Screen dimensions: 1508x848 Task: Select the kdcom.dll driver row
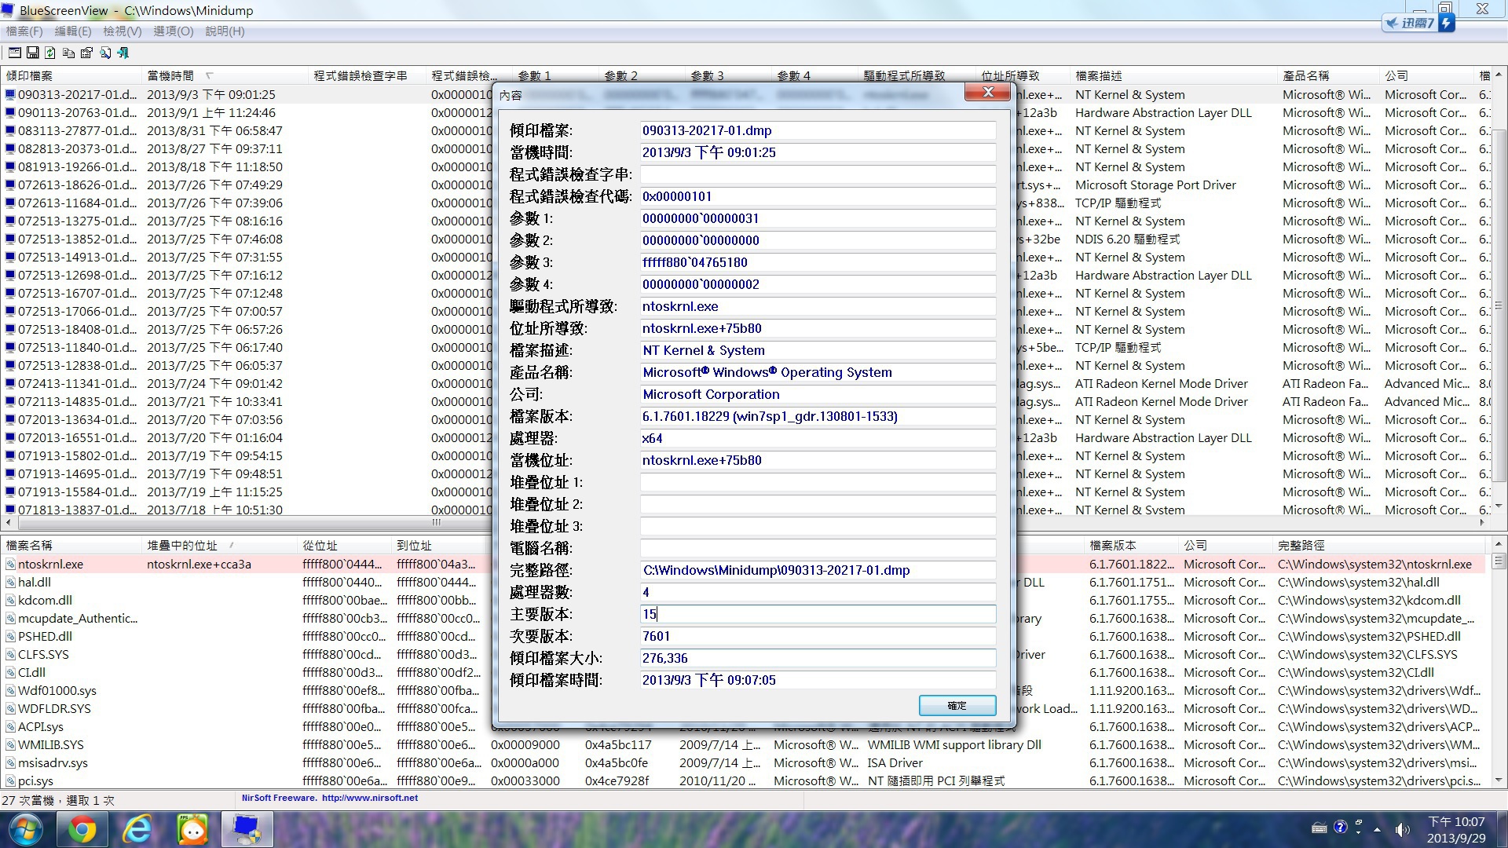(45, 600)
